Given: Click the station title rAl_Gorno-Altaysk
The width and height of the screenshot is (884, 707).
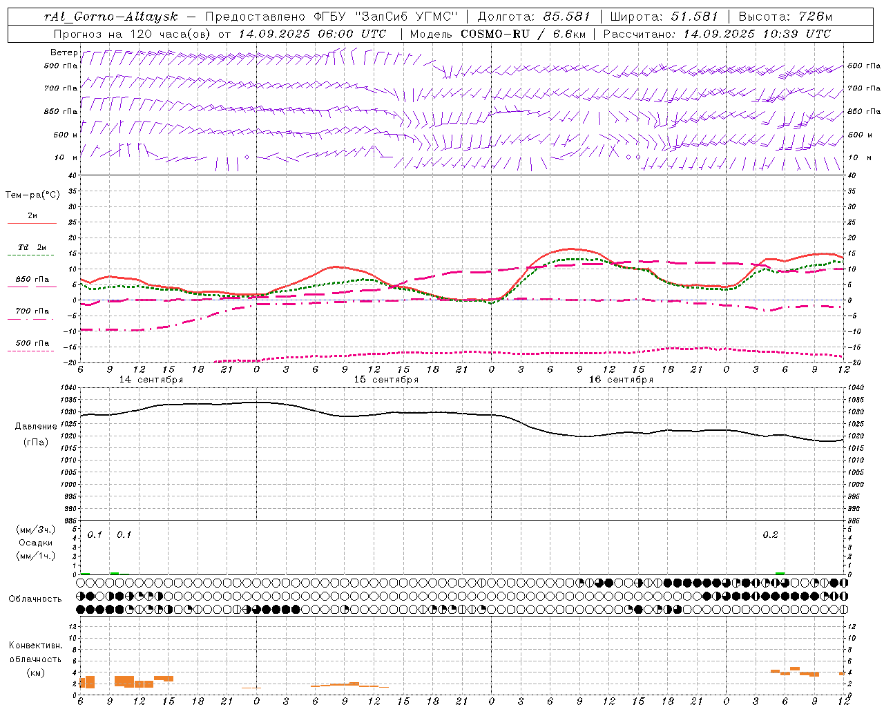Looking at the screenshot, I should click(x=110, y=17).
